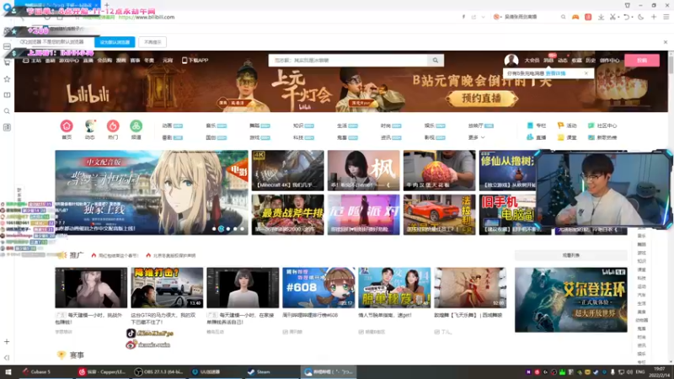Expand the 更多 categories dropdown
The width and height of the screenshot is (674, 379).
click(476, 137)
